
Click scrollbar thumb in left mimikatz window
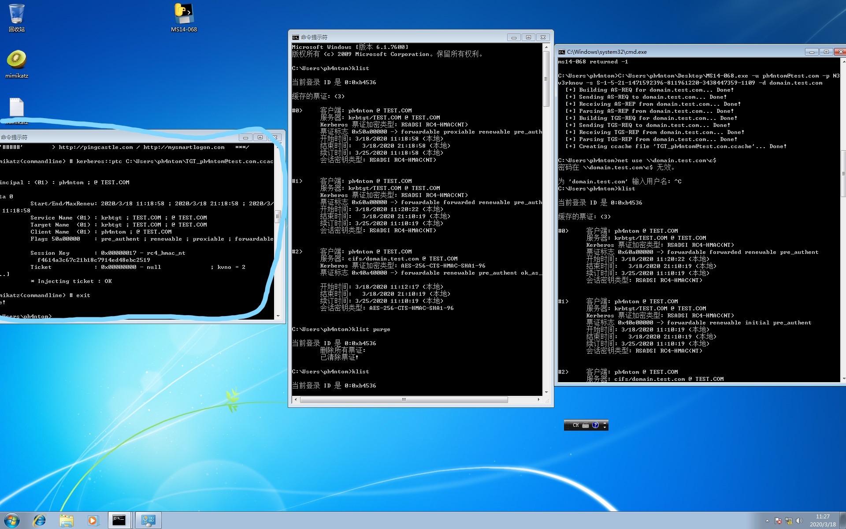278,216
